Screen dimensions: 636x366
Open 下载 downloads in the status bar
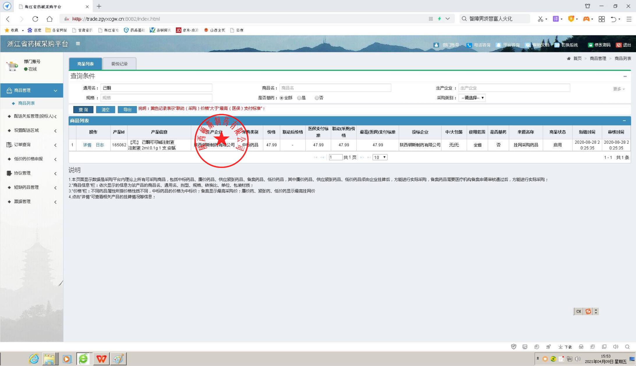coord(565,347)
